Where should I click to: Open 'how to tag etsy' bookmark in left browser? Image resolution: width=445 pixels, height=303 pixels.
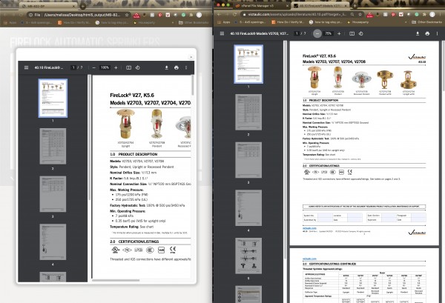(x=113, y=22)
